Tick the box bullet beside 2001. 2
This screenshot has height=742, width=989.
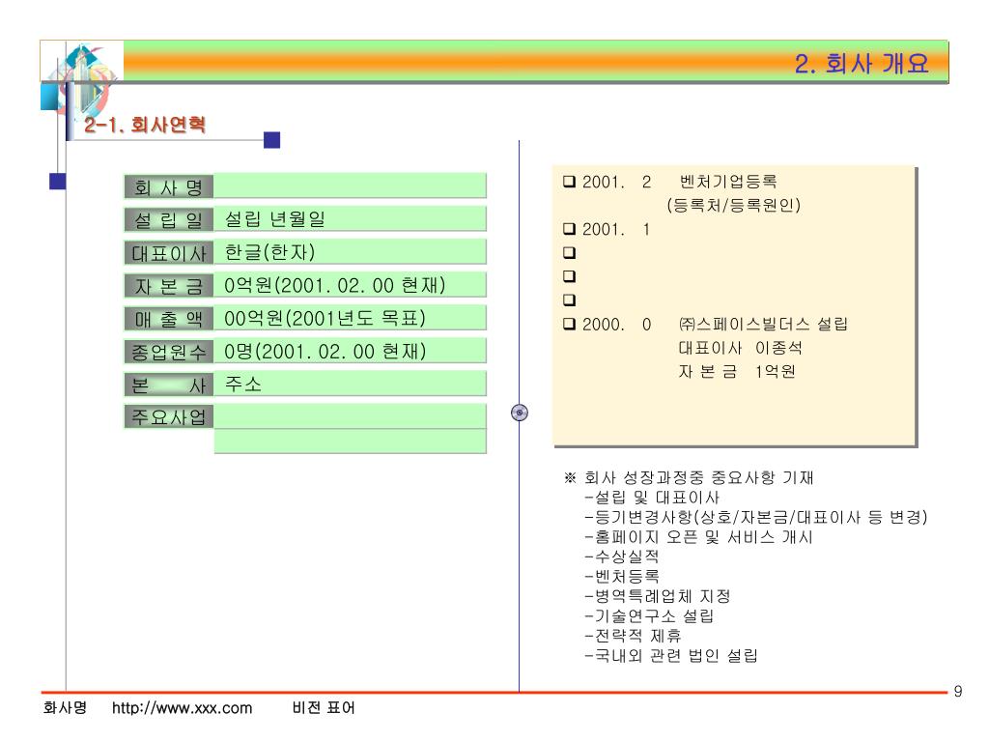pyautogui.click(x=569, y=182)
